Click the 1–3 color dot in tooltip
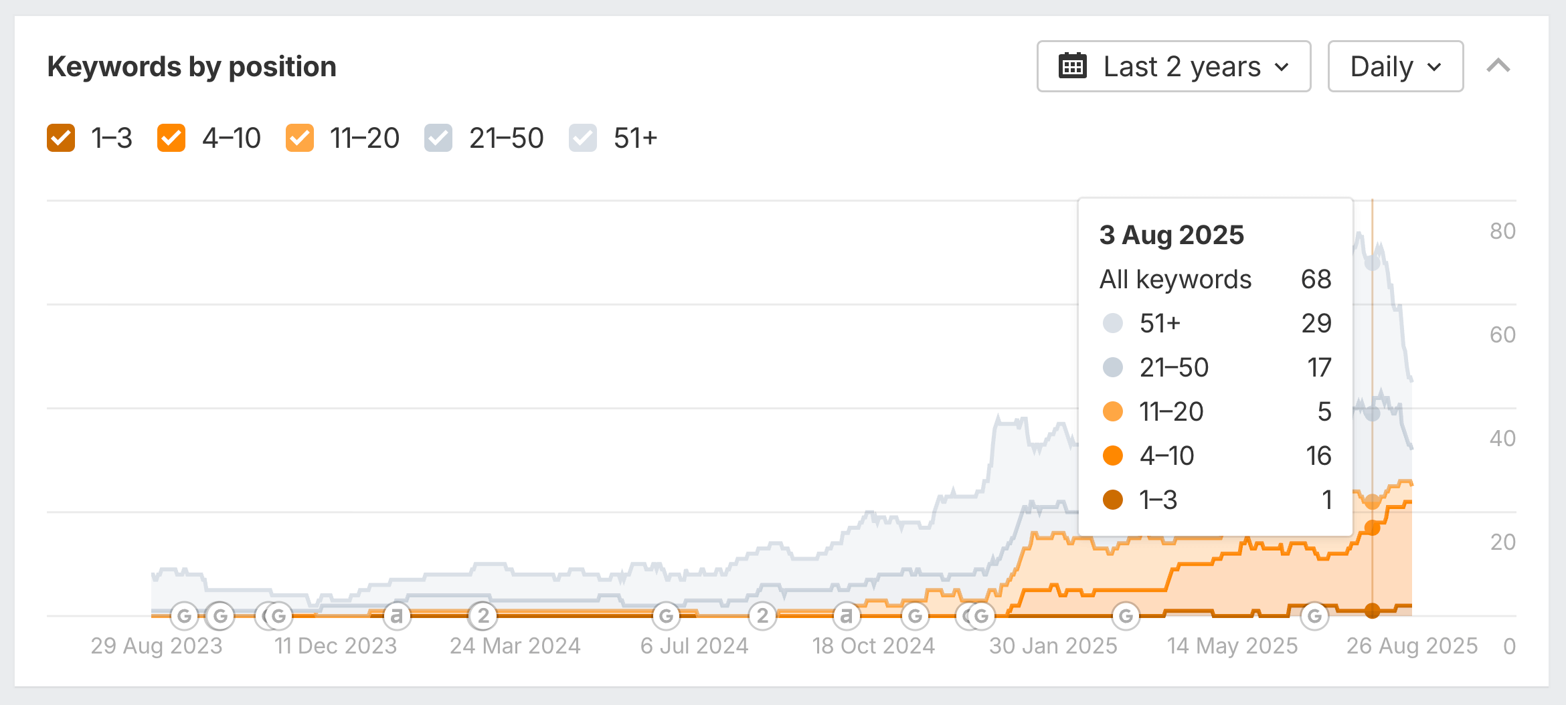The height and width of the screenshot is (705, 1566). [1112, 500]
